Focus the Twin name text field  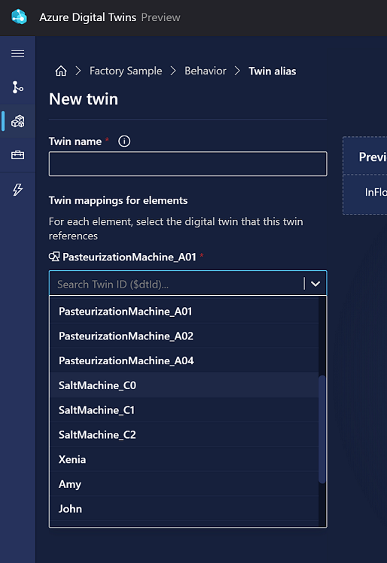tap(188, 164)
